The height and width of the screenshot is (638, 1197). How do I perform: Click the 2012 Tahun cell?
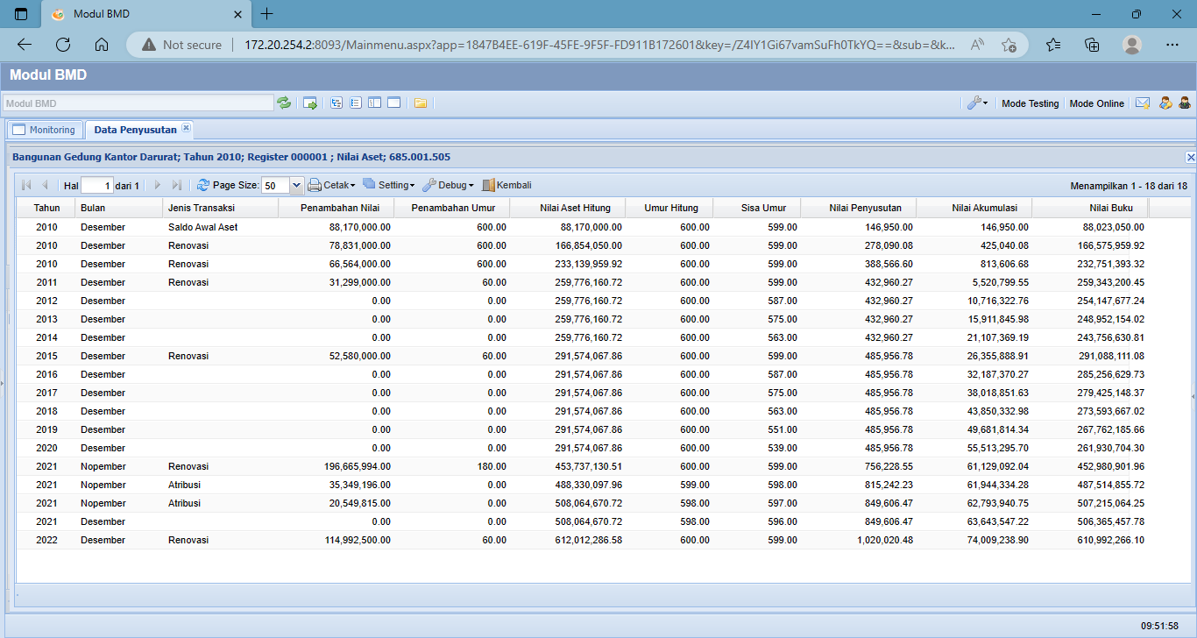tap(46, 301)
